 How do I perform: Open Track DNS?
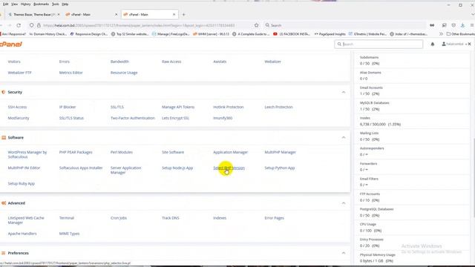pyautogui.click(x=170, y=218)
